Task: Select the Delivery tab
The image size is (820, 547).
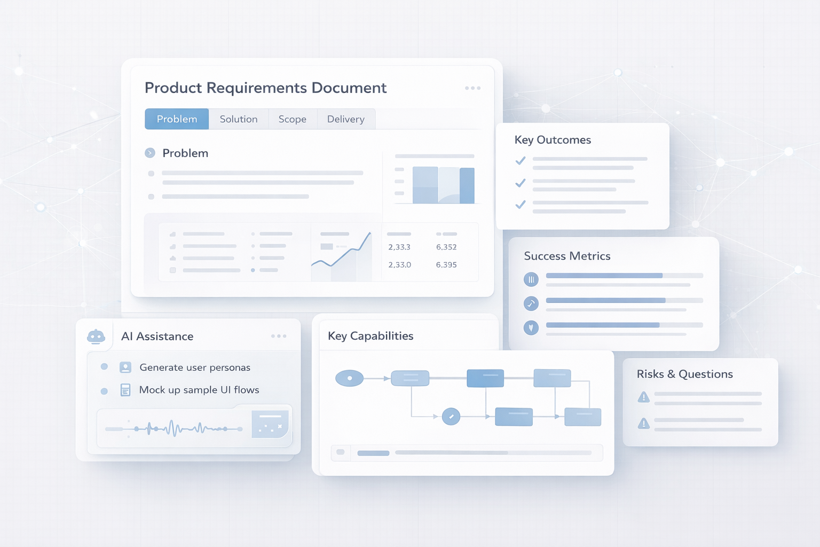Action: click(346, 119)
